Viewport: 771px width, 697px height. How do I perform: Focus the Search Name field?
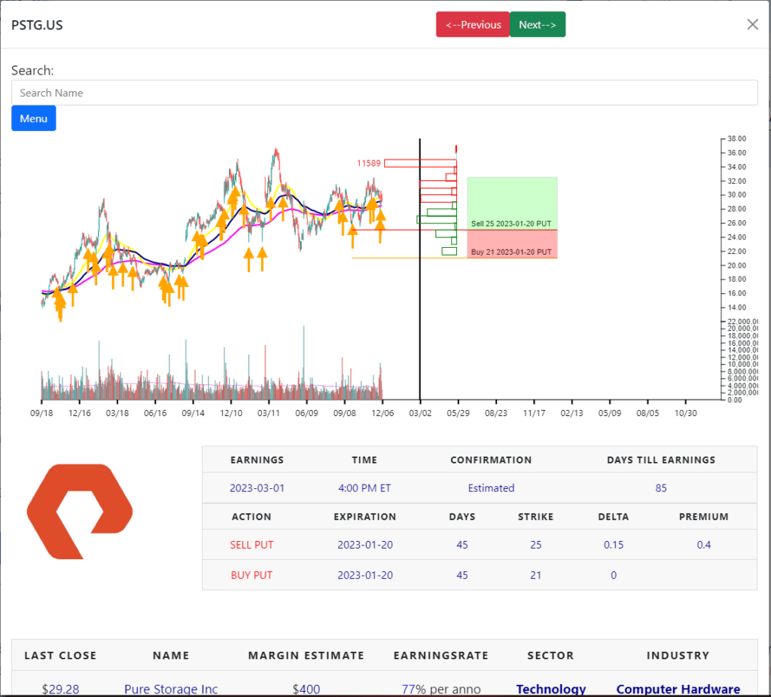385,93
